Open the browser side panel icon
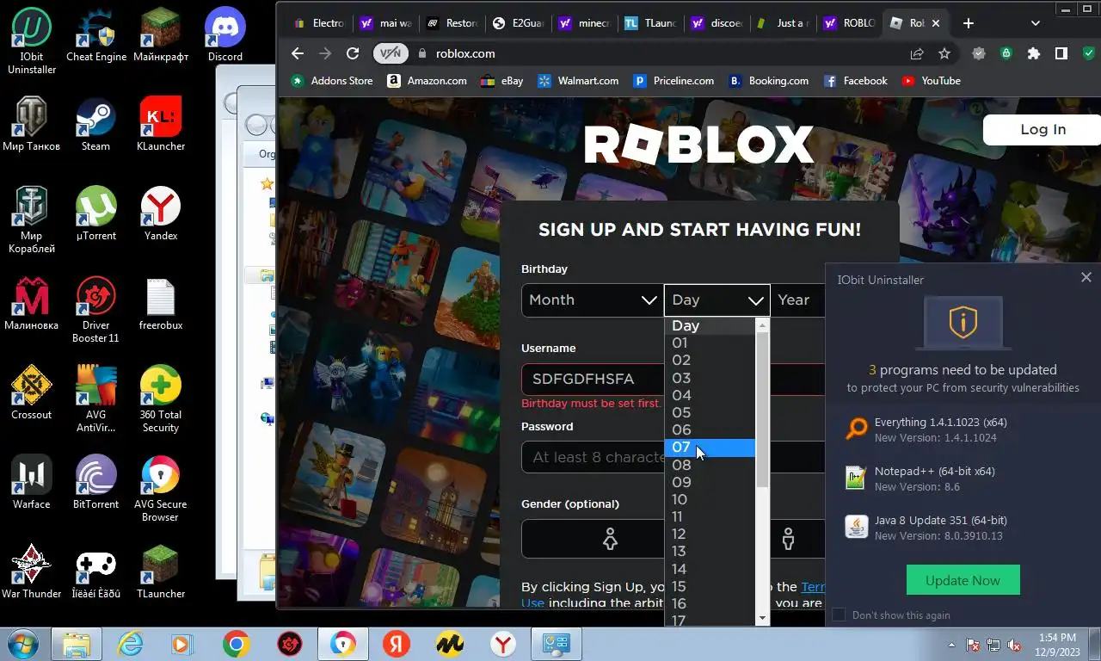The height and width of the screenshot is (661, 1101). coord(1061,53)
